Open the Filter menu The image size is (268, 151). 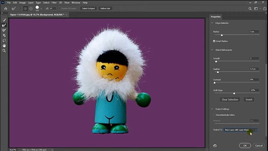pyautogui.click(x=54, y=3)
